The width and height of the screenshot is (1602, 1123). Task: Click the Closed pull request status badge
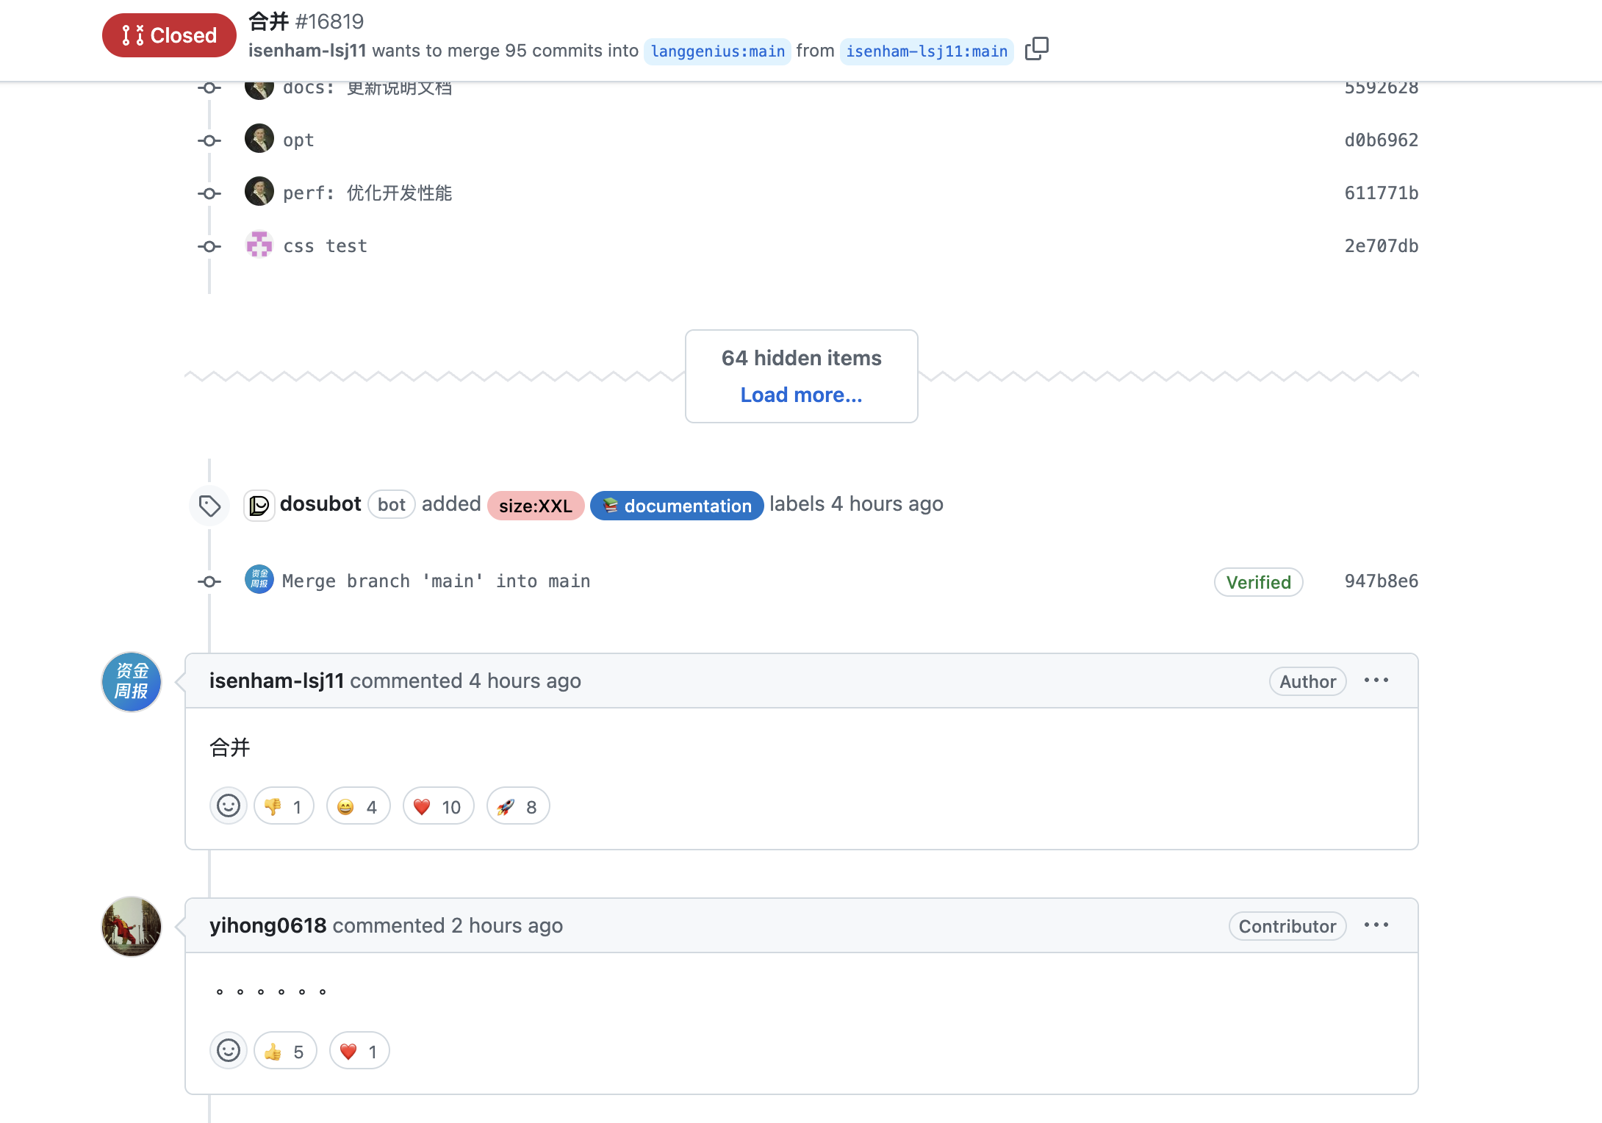[169, 35]
